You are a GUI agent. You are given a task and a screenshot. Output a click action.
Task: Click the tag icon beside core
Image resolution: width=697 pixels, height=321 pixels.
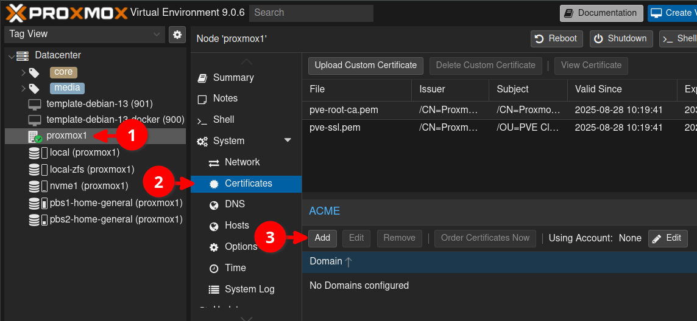pos(34,72)
